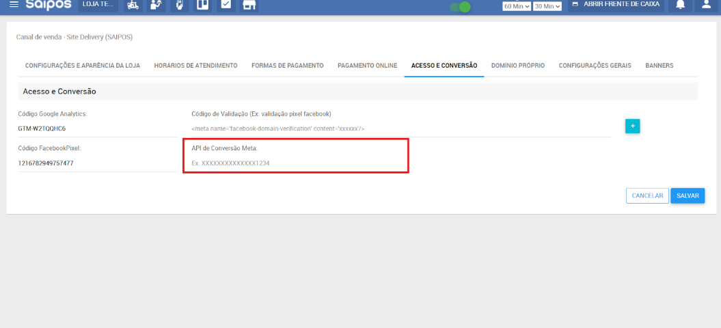Expand the 60 Min dropdown
The height and width of the screenshot is (328, 721).
pos(516,6)
